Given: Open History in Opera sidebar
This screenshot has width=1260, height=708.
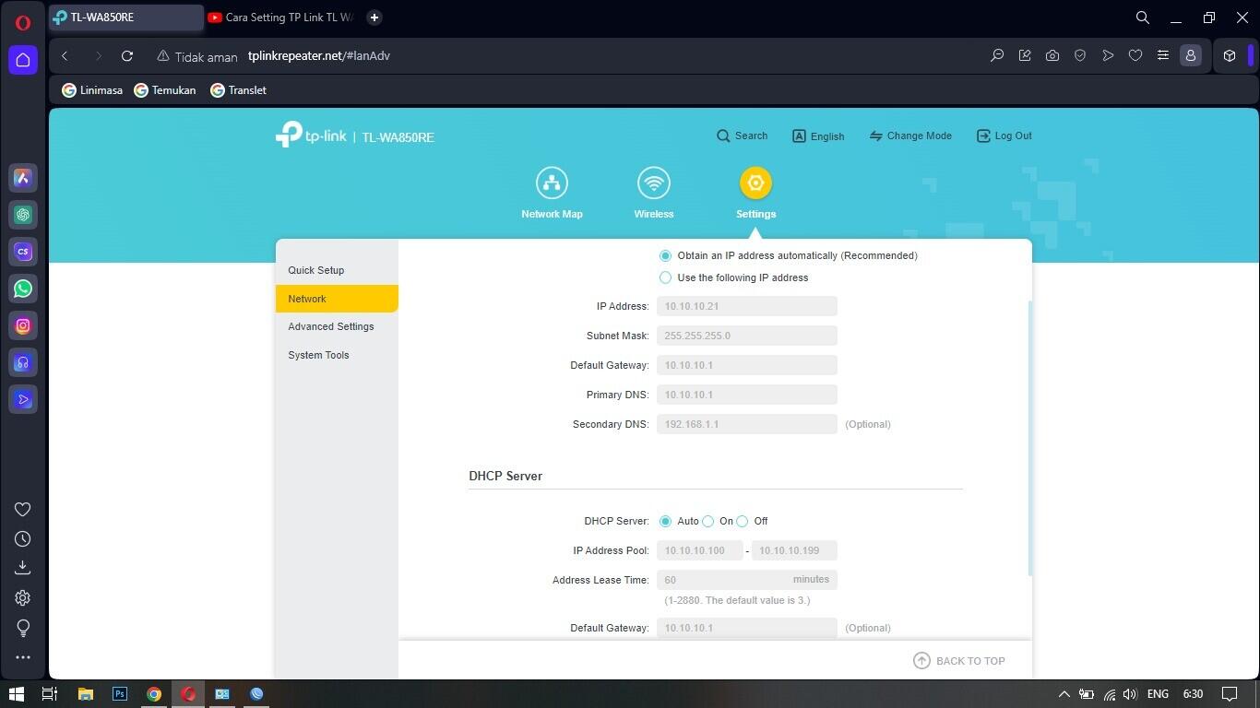Looking at the screenshot, I should [23, 539].
